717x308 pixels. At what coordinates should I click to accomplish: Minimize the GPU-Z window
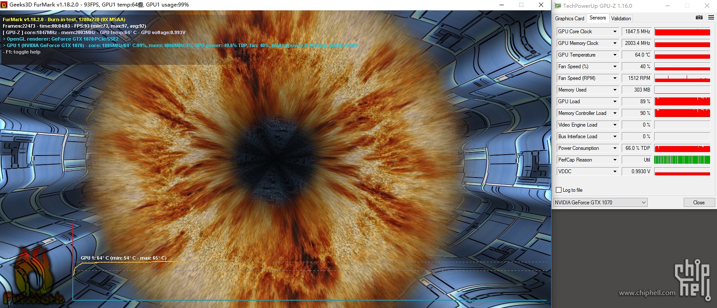pos(667,6)
